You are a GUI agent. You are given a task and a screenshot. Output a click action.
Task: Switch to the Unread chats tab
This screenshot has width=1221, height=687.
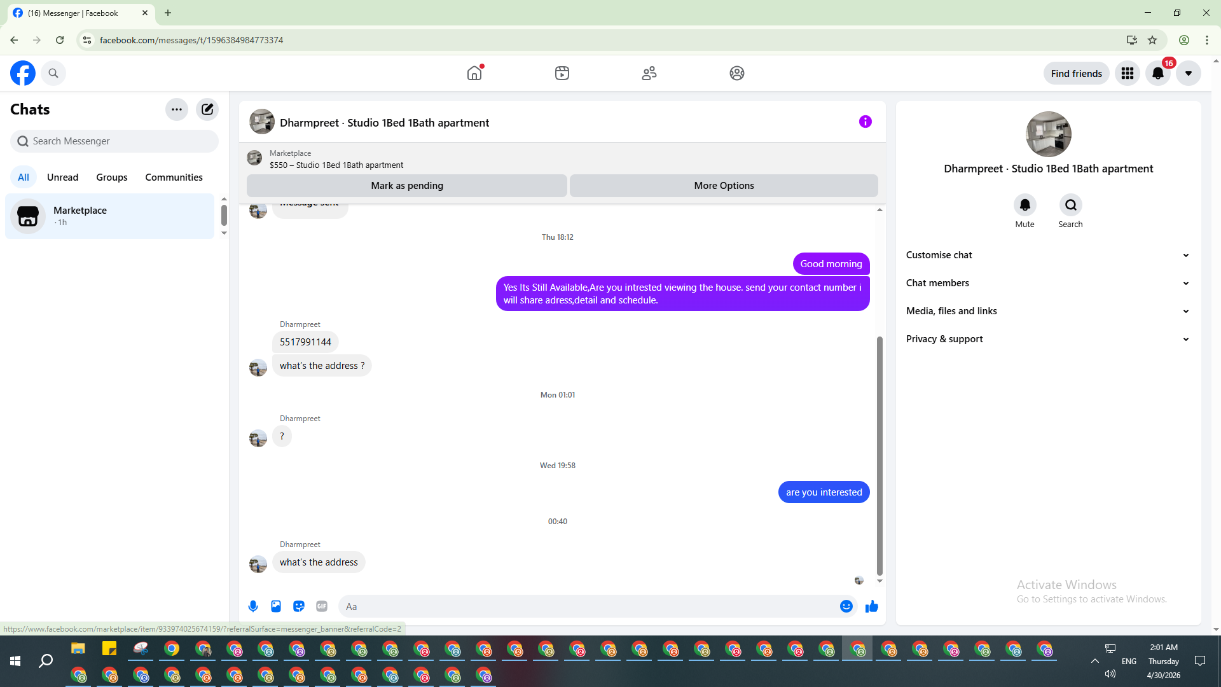(x=62, y=177)
